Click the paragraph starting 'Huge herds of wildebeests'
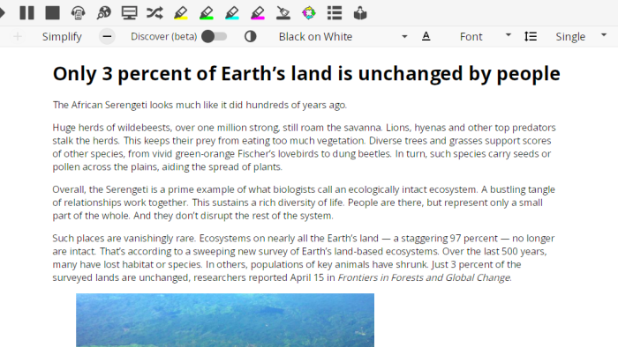Screen dimensions: 618x347 304,147
